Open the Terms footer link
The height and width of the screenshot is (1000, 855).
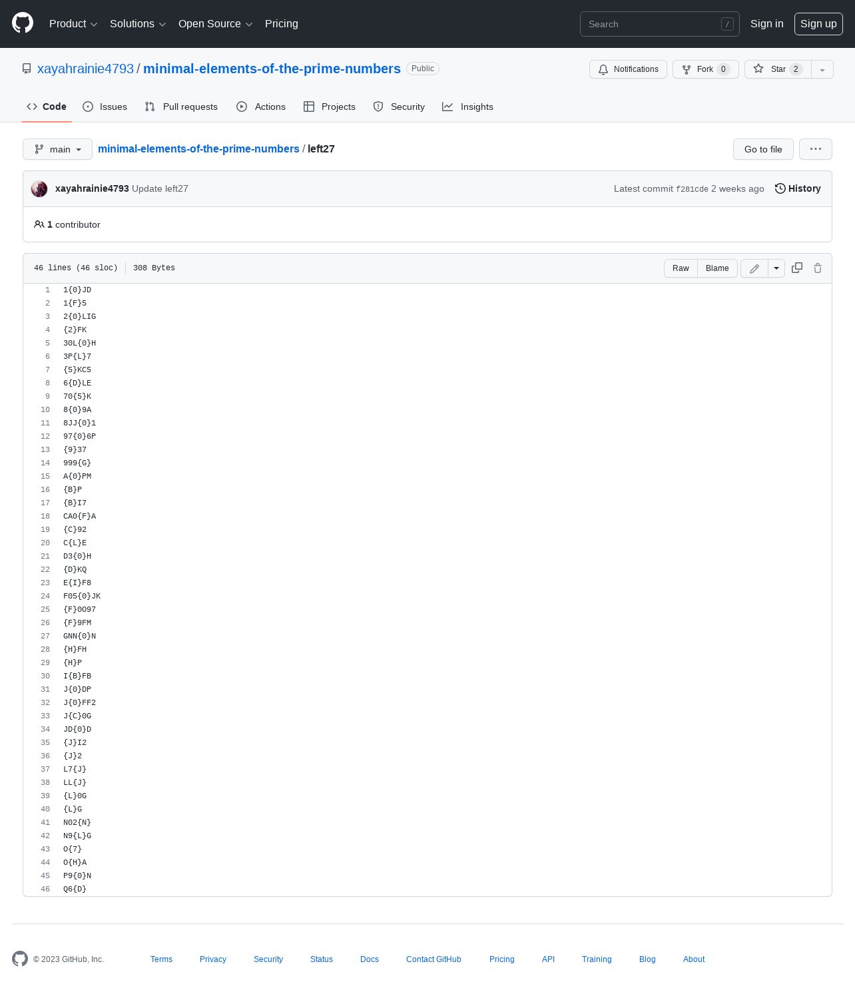[x=161, y=959]
